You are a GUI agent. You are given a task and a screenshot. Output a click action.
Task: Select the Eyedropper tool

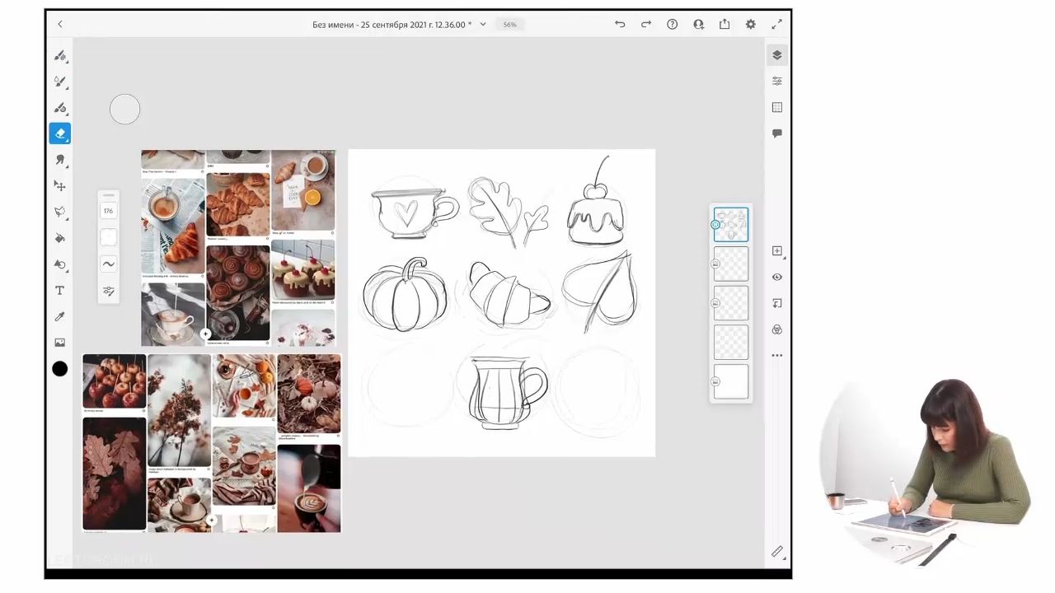click(60, 317)
